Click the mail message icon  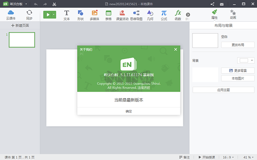221,4
